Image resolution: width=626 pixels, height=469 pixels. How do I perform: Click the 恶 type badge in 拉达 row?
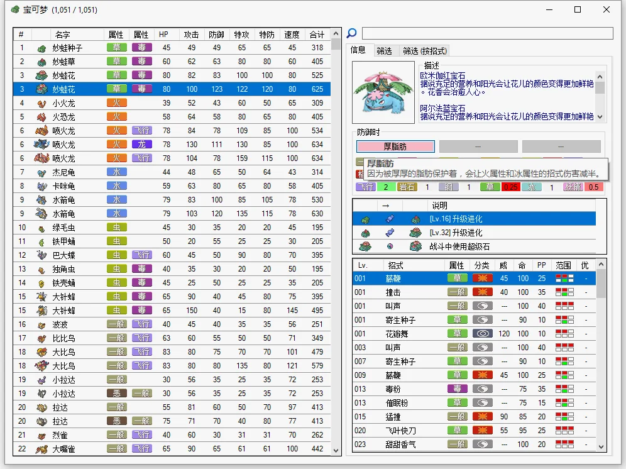pos(116,421)
